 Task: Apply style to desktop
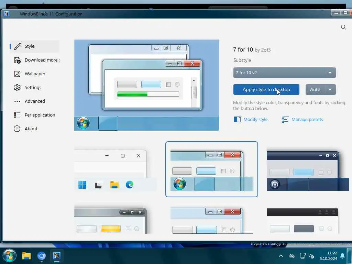pyautogui.click(x=266, y=90)
